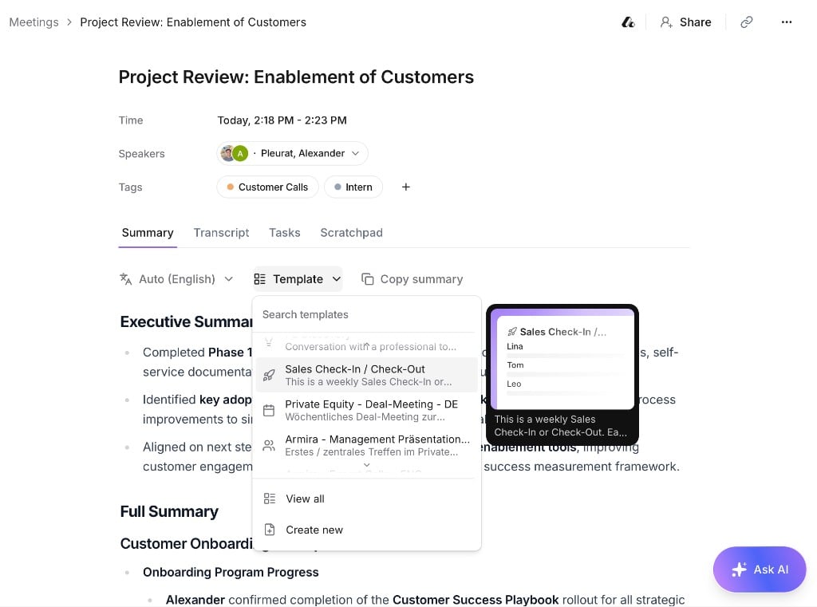
Task: Choose View all templates
Action: (x=366, y=499)
